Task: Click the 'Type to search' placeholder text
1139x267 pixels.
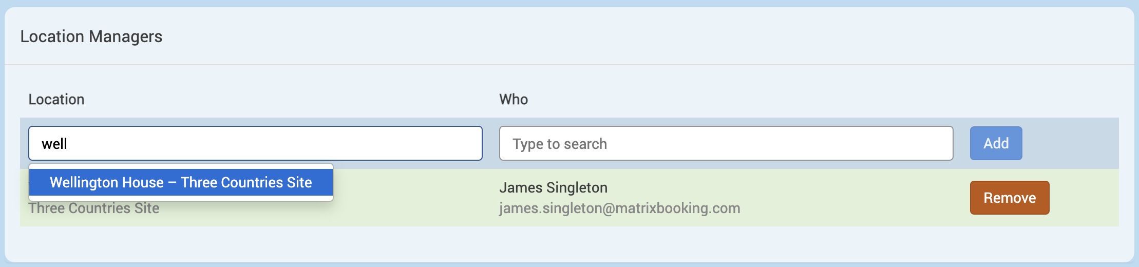Action: click(x=559, y=144)
